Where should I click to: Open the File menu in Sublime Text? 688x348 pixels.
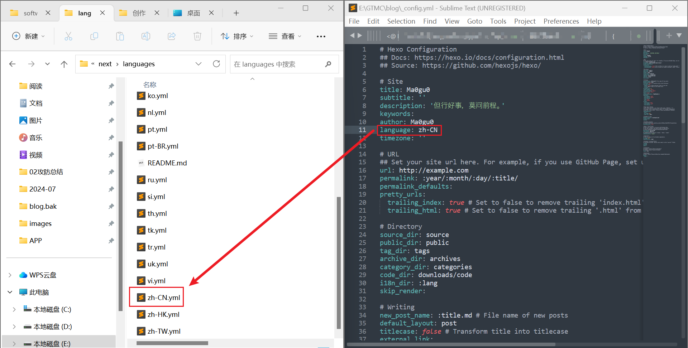tap(354, 21)
